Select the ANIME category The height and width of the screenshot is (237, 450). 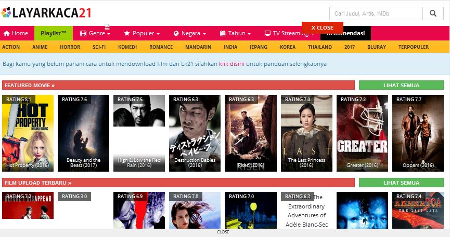tap(40, 47)
